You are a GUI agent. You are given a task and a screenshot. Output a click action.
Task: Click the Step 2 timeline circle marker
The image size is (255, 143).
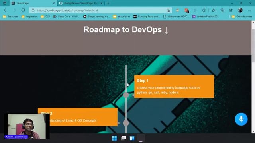tap(126, 123)
